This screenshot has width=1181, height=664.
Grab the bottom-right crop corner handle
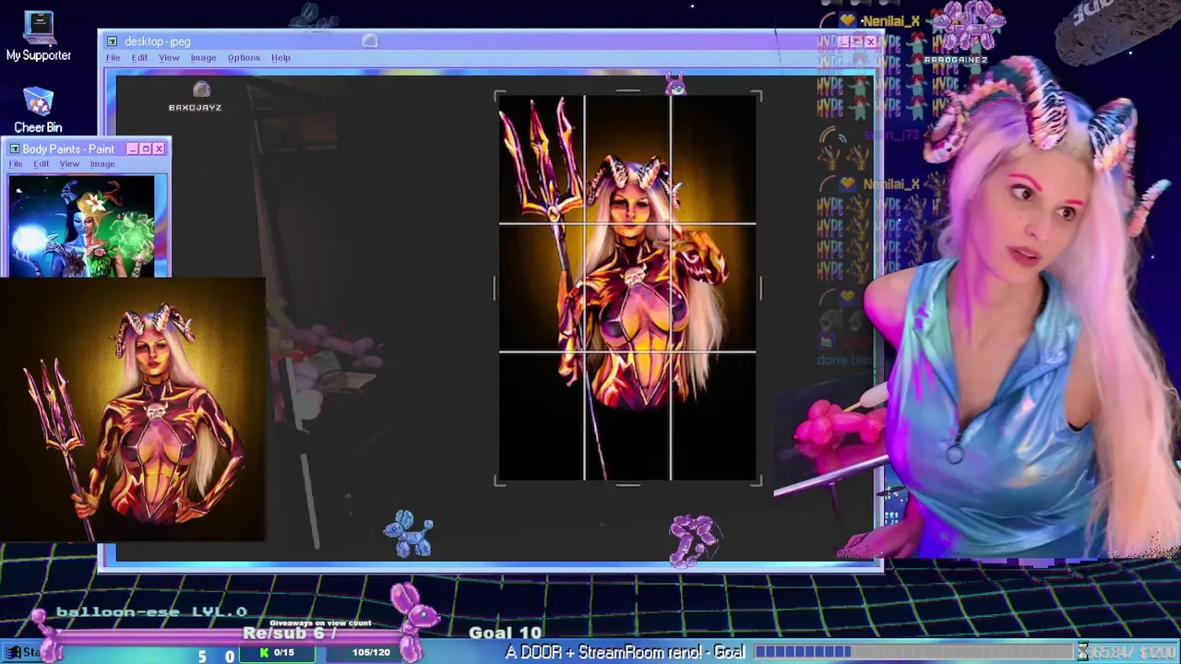[757, 480]
